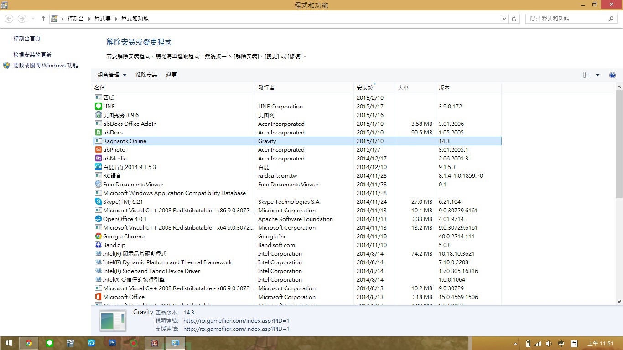This screenshot has width=623, height=350.
Task: Open Baidu Music from the taskbar
Action: pyautogui.click(x=92, y=343)
